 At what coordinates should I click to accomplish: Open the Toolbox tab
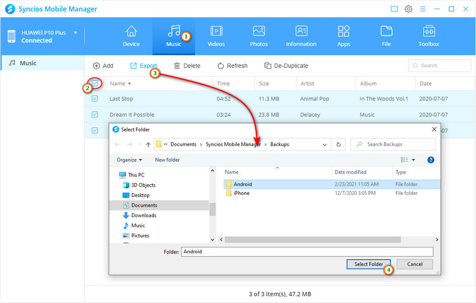tap(428, 36)
